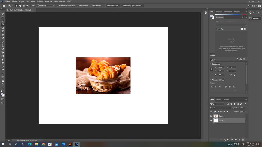The height and width of the screenshot is (147, 262).
Task: Add a layer mask
Action: [x=228, y=140]
